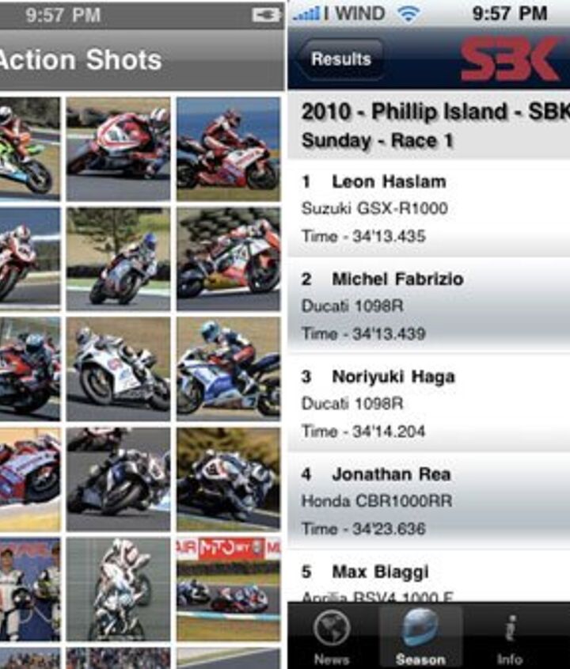Viewport: 570px width, 669px height.
Task: Open photo with red trackside advertising banner
Action: (229, 589)
